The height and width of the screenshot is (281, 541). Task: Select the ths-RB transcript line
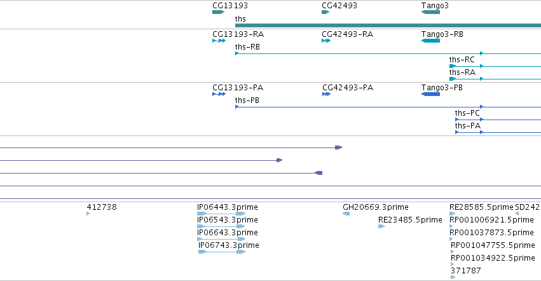click(x=388, y=53)
